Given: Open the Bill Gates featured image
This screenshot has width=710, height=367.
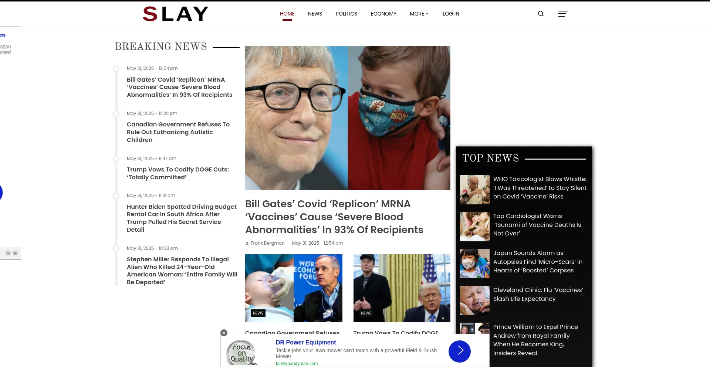Looking at the screenshot, I should (x=348, y=118).
